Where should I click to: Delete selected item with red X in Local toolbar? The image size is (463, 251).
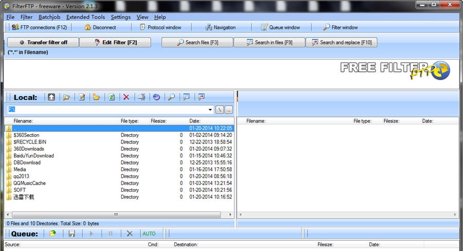tap(126, 97)
